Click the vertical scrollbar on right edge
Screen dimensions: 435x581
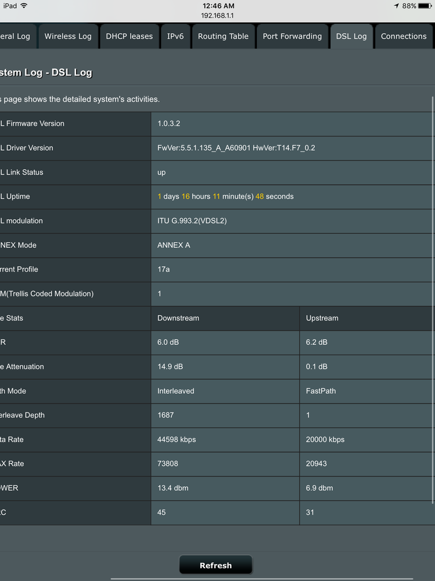[x=433, y=300]
